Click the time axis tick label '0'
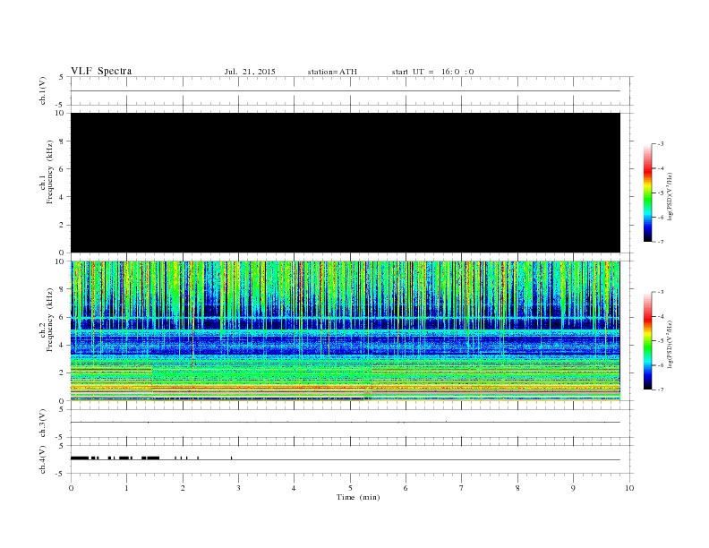This screenshot has height=548, width=709. tap(71, 488)
